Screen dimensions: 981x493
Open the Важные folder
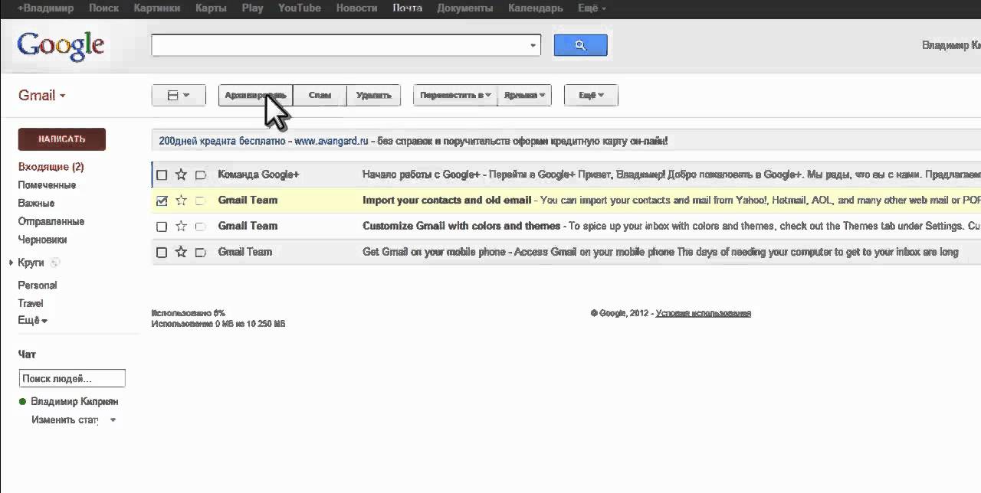36,204
